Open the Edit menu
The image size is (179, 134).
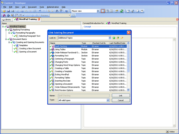pos(11,7)
